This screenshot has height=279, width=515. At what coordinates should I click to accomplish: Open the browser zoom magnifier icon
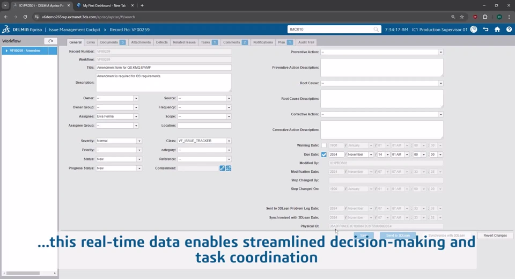click(x=453, y=17)
